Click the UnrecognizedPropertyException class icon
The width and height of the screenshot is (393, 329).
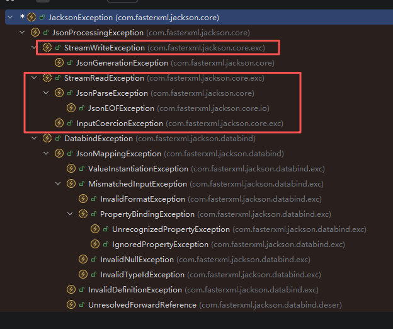click(96, 229)
